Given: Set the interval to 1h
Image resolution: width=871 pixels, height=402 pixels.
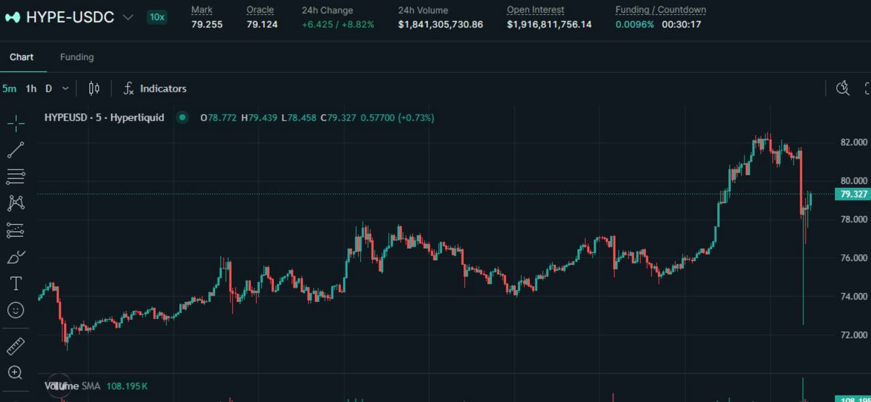Looking at the screenshot, I should [31, 88].
